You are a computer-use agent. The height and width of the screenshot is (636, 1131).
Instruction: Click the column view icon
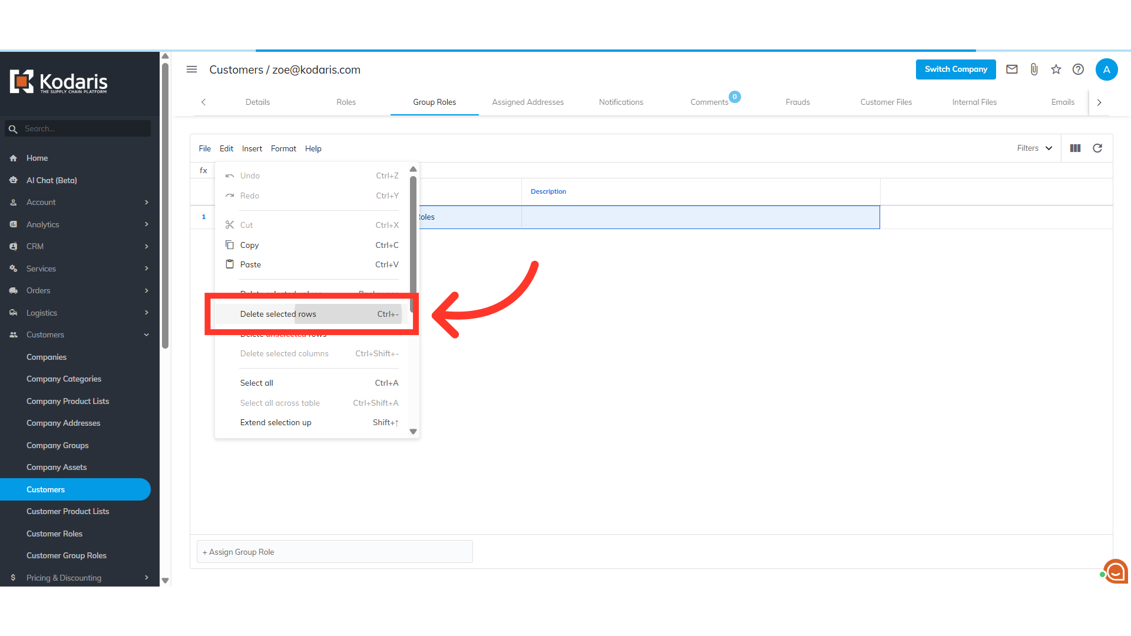click(x=1075, y=148)
